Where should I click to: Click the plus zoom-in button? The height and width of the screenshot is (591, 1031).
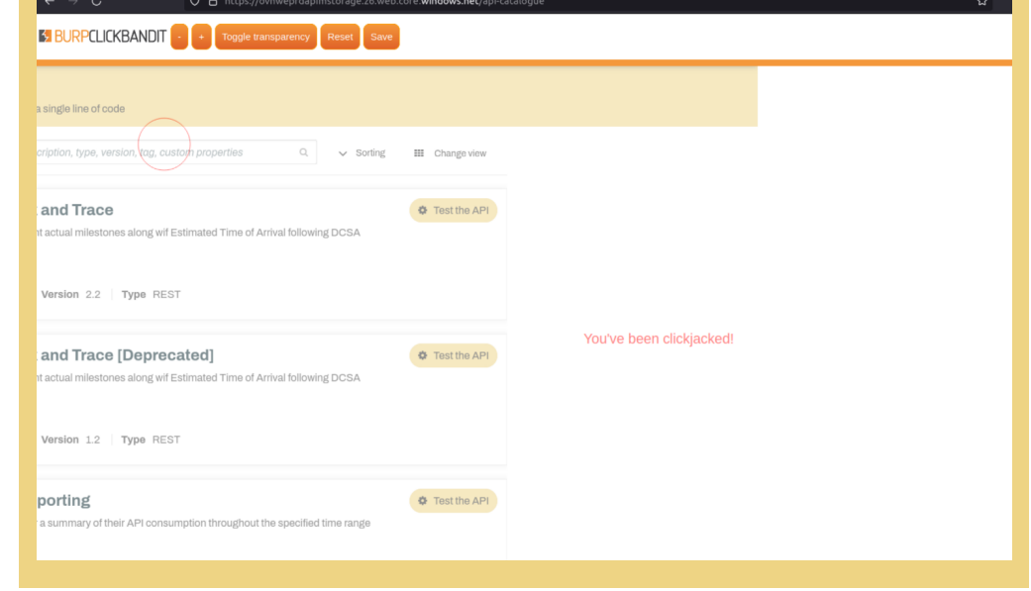[x=202, y=37]
